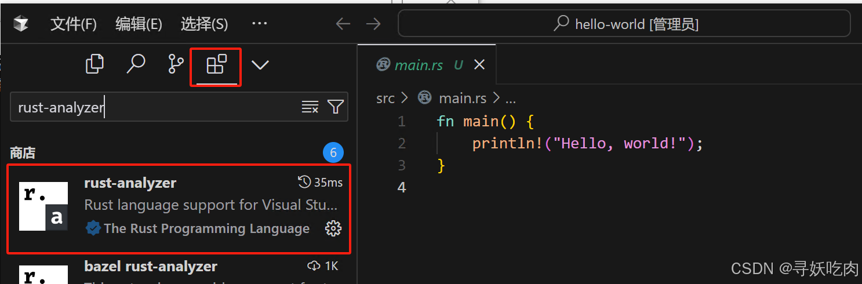Click the blue 6 results badge

(333, 153)
